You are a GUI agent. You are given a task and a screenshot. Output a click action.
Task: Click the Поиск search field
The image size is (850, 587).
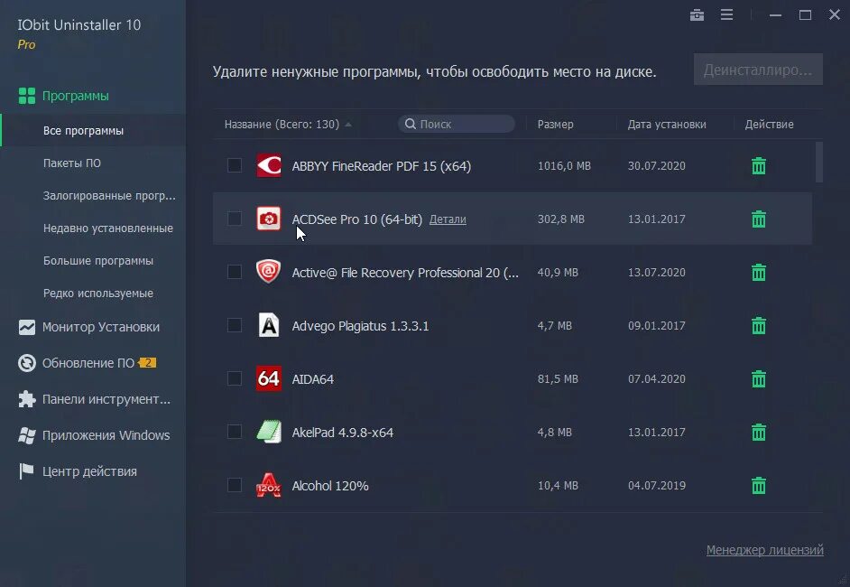coord(457,125)
